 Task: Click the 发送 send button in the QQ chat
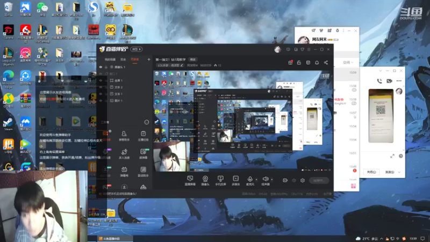click(389, 172)
